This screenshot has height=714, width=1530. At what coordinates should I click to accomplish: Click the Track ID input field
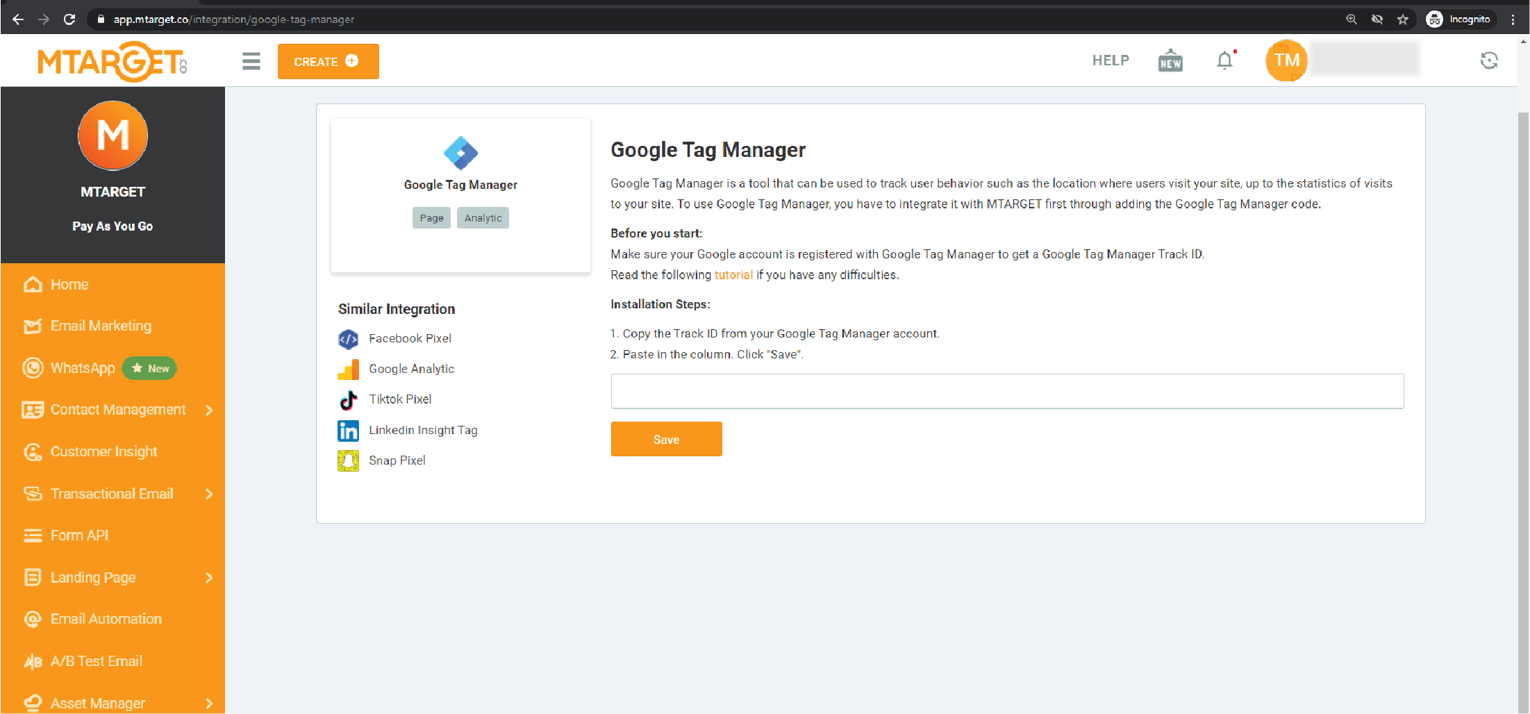click(1007, 391)
